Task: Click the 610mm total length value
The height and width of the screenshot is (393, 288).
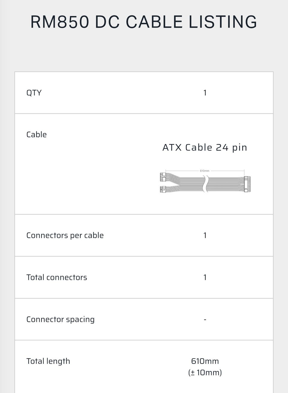Action: [x=205, y=361]
